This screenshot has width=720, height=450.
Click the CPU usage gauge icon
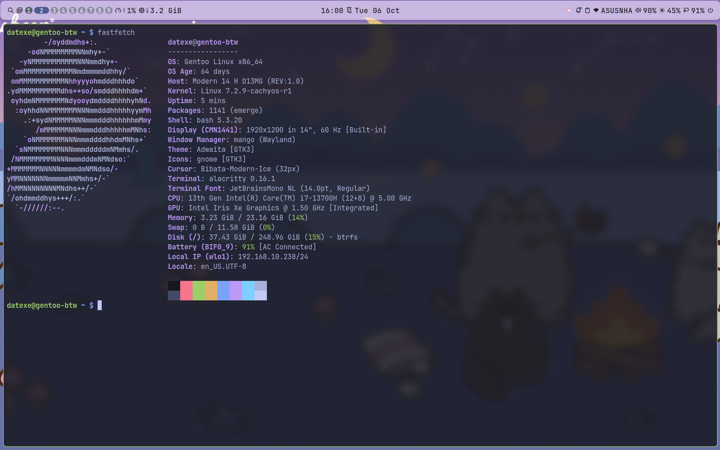coord(118,10)
